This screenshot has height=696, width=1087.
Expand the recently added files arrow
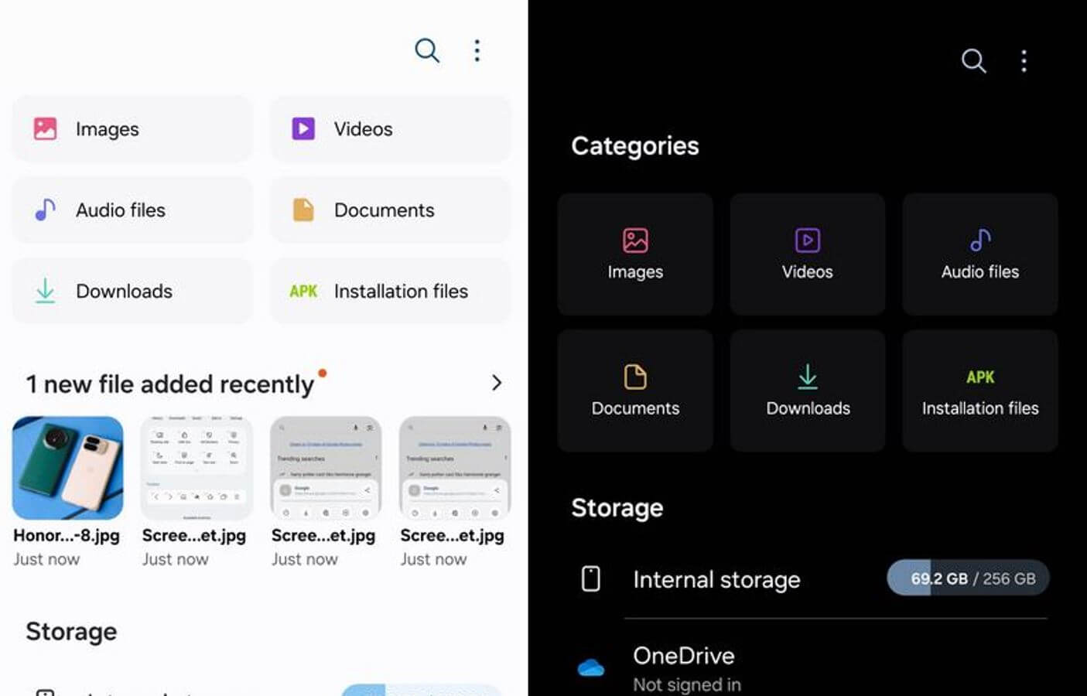click(497, 383)
